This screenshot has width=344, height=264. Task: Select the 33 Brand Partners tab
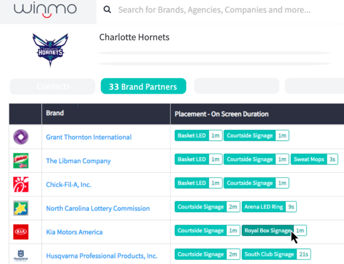144,86
